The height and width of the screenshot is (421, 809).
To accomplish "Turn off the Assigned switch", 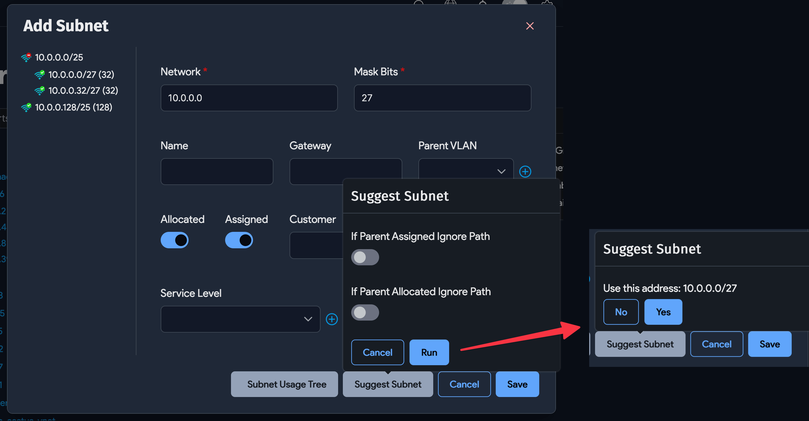I will click(x=239, y=240).
